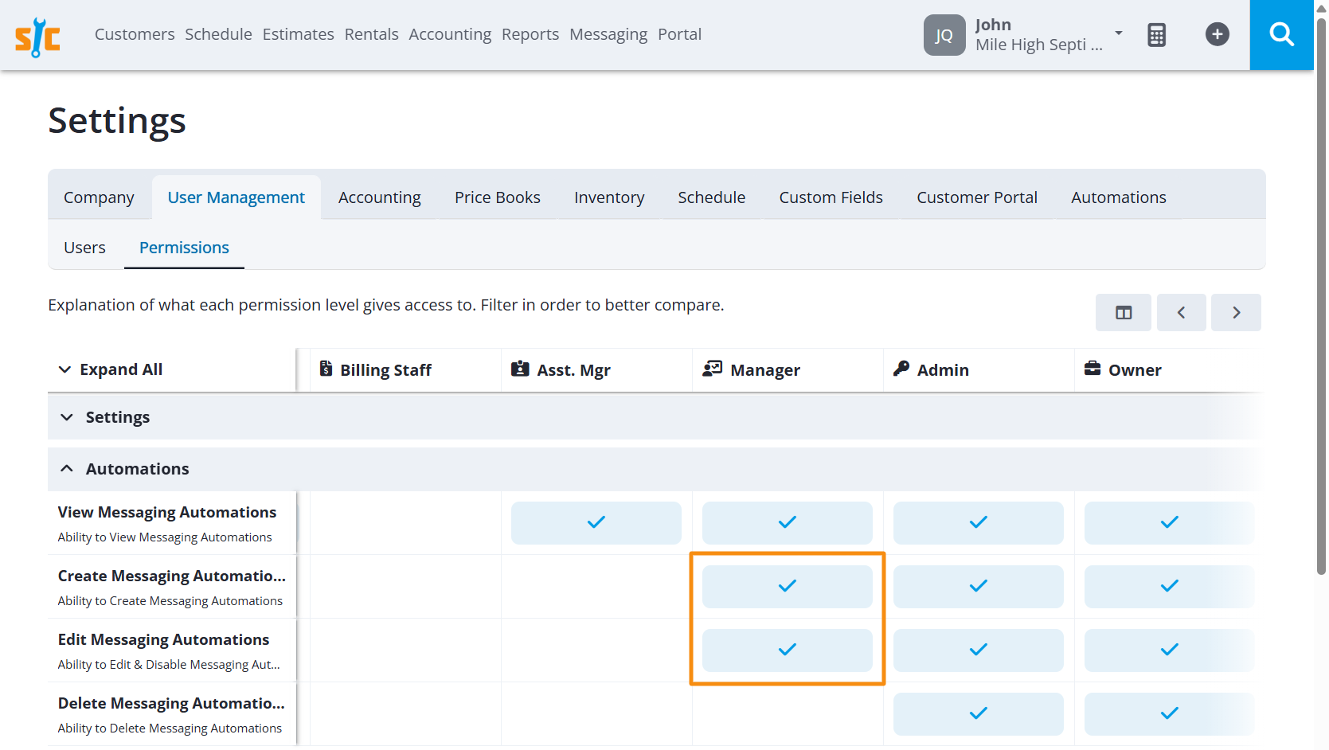Viewport: 1329px width, 750px height.
Task: Click the plus add-new icon
Action: [1217, 34]
